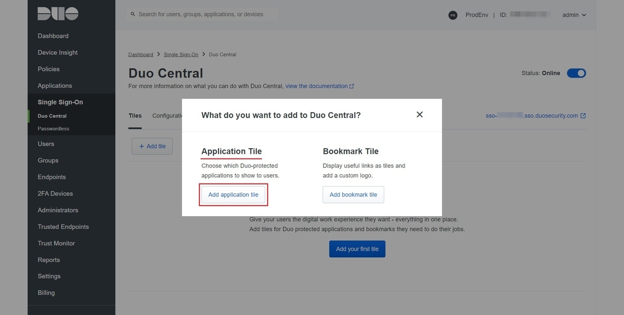Open Trusted Endpoints in the sidebar
Image resolution: width=624 pixels, height=315 pixels.
coord(63,227)
